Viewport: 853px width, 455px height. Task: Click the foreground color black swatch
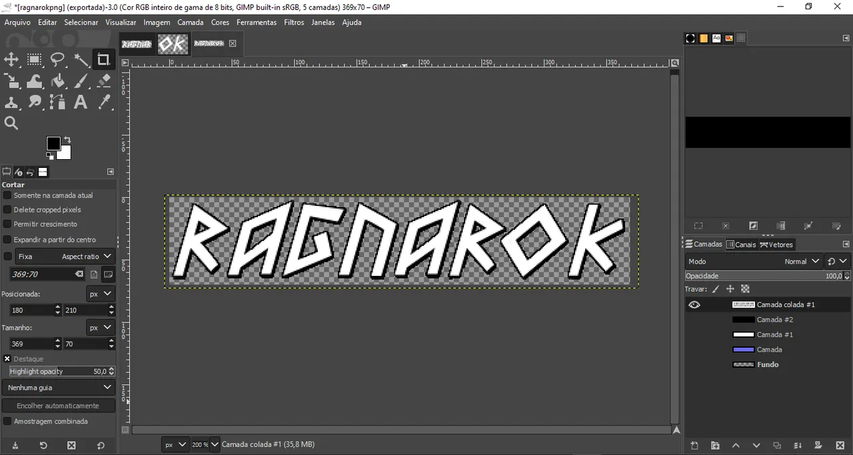[x=53, y=143]
